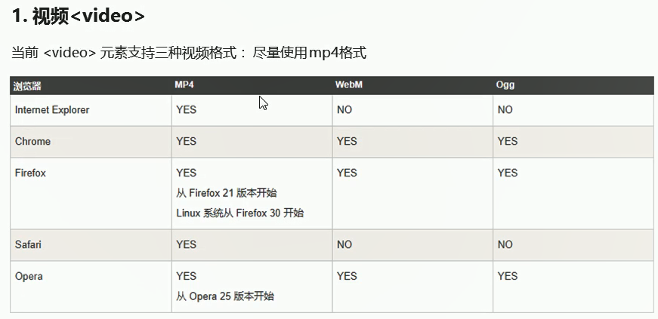Click Chrome's Ogg YES cell
Image resolution: width=658 pixels, height=319 pixels.
[x=508, y=142]
